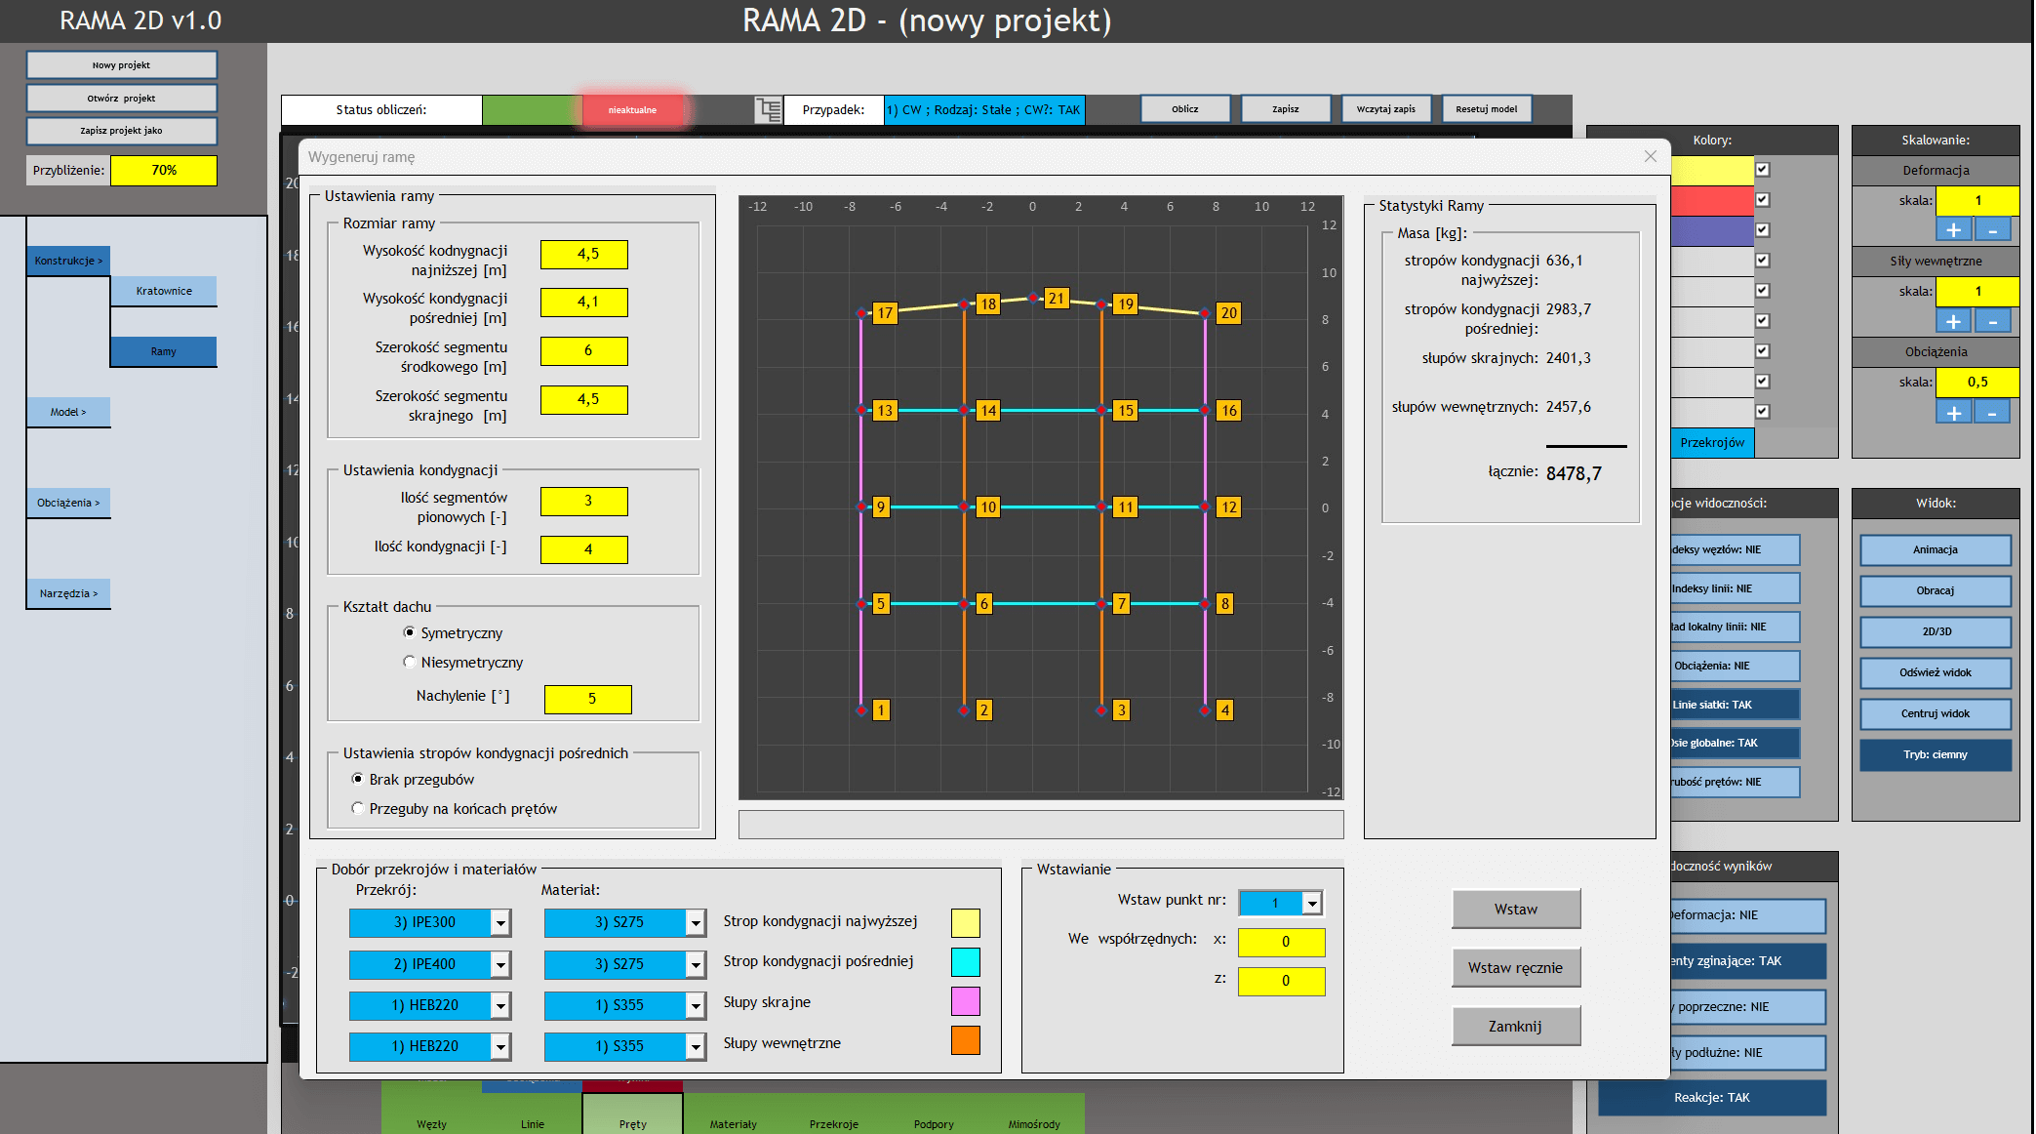Decrease the Obciążenia scale with the minus button
The image size is (2036, 1134).
(x=1992, y=413)
